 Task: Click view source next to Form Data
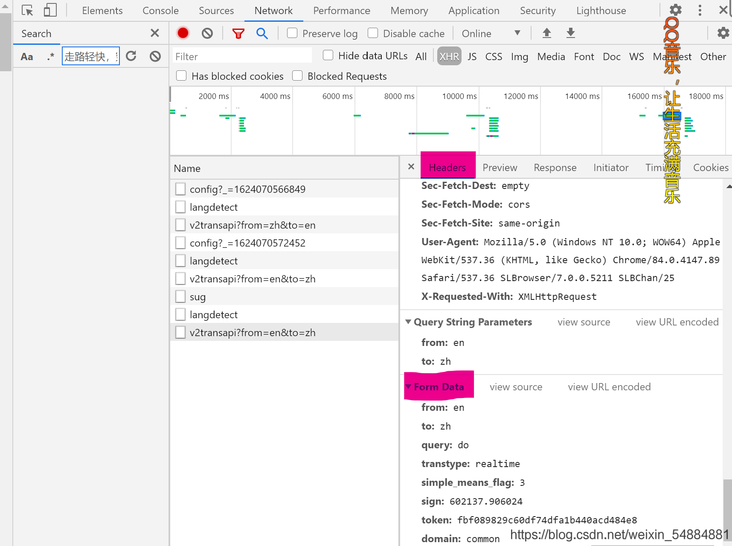pos(516,386)
